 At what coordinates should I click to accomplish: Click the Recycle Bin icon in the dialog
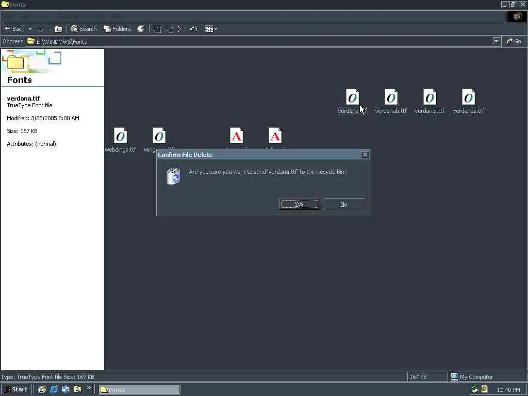pos(173,176)
